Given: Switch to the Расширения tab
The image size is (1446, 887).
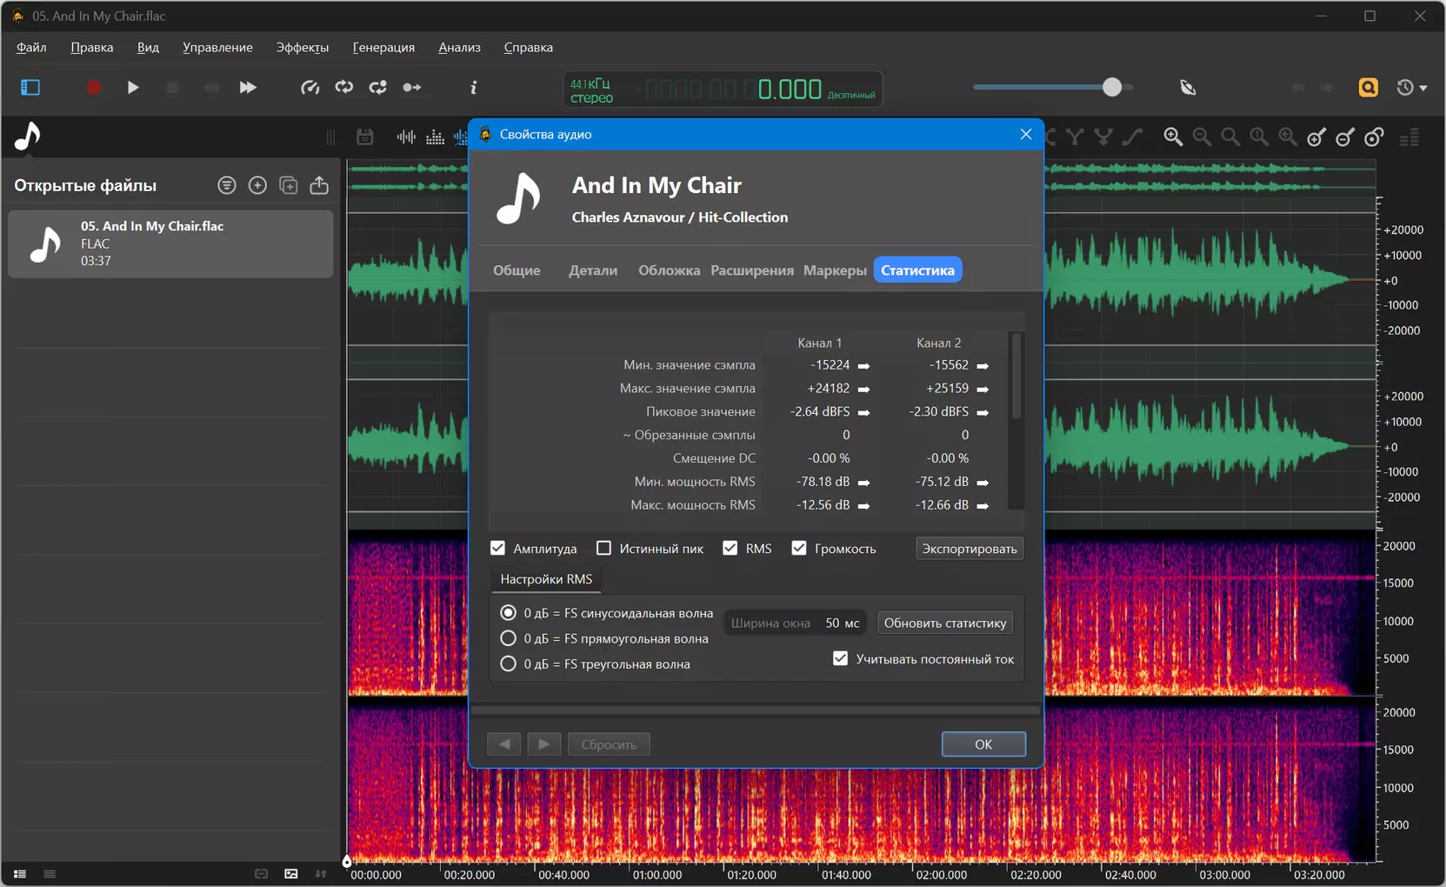Looking at the screenshot, I should (752, 270).
